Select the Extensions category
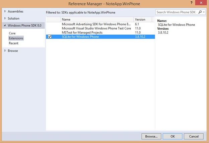Viewport: 209px width, 143px height. click(16, 38)
